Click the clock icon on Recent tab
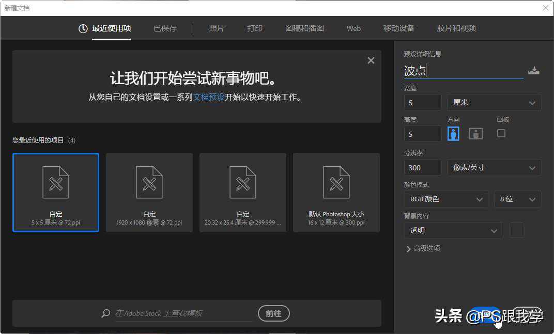554x334 pixels. click(x=83, y=28)
